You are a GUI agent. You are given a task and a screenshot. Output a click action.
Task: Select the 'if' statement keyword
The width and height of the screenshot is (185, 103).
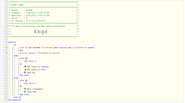point(15,45)
